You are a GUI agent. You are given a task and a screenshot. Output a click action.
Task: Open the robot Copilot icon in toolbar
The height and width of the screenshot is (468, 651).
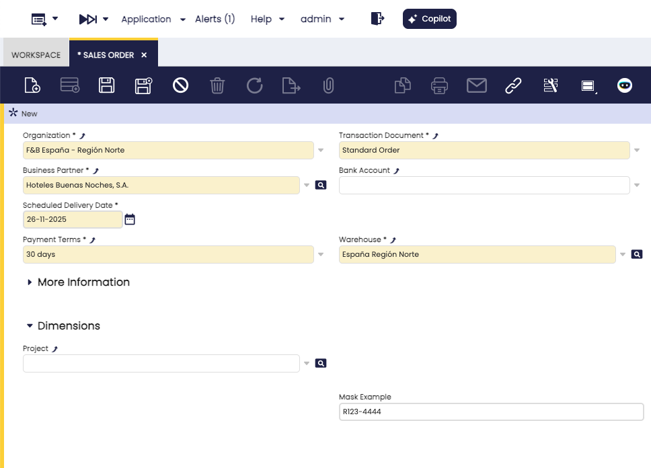pyautogui.click(x=625, y=85)
